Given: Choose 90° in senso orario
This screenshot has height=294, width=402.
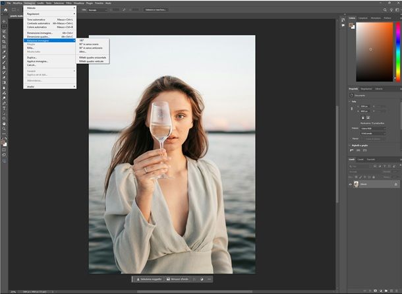Looking at the screenshot, I should [x=89, y=44].
